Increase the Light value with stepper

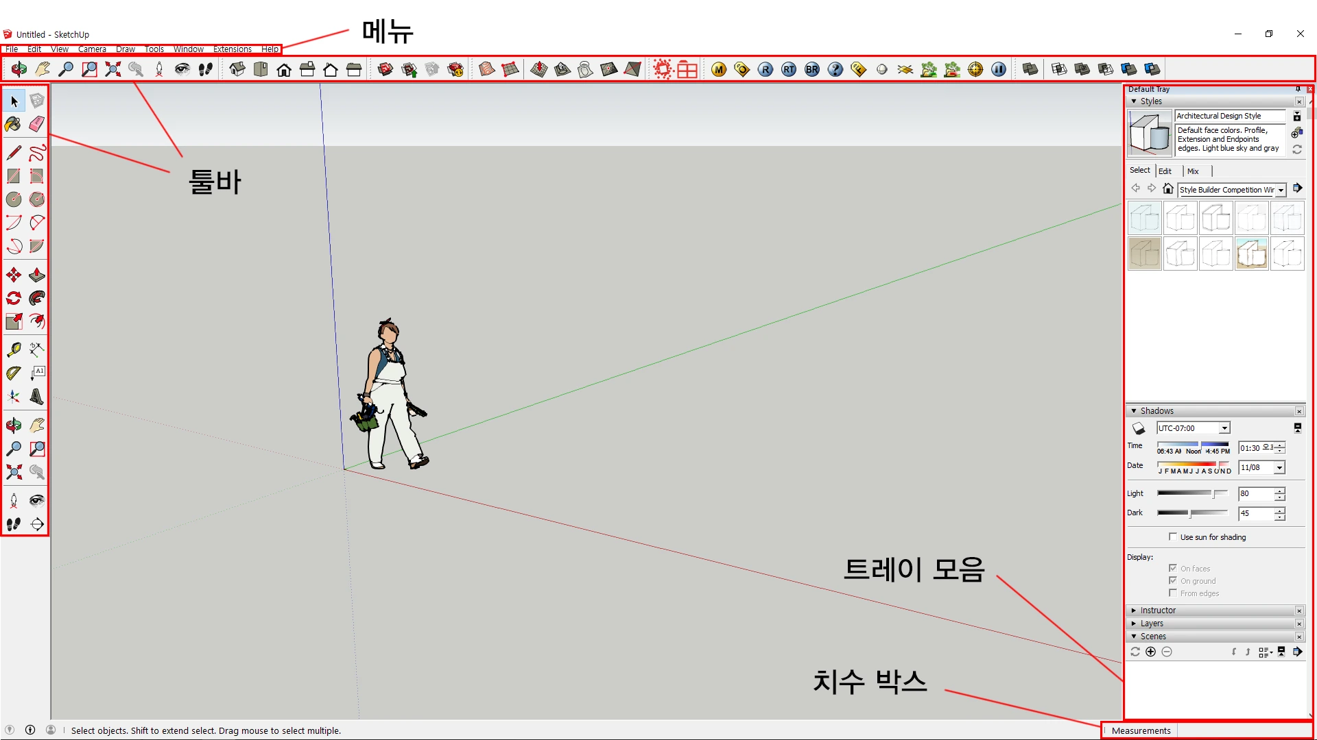coord(1280,491)
